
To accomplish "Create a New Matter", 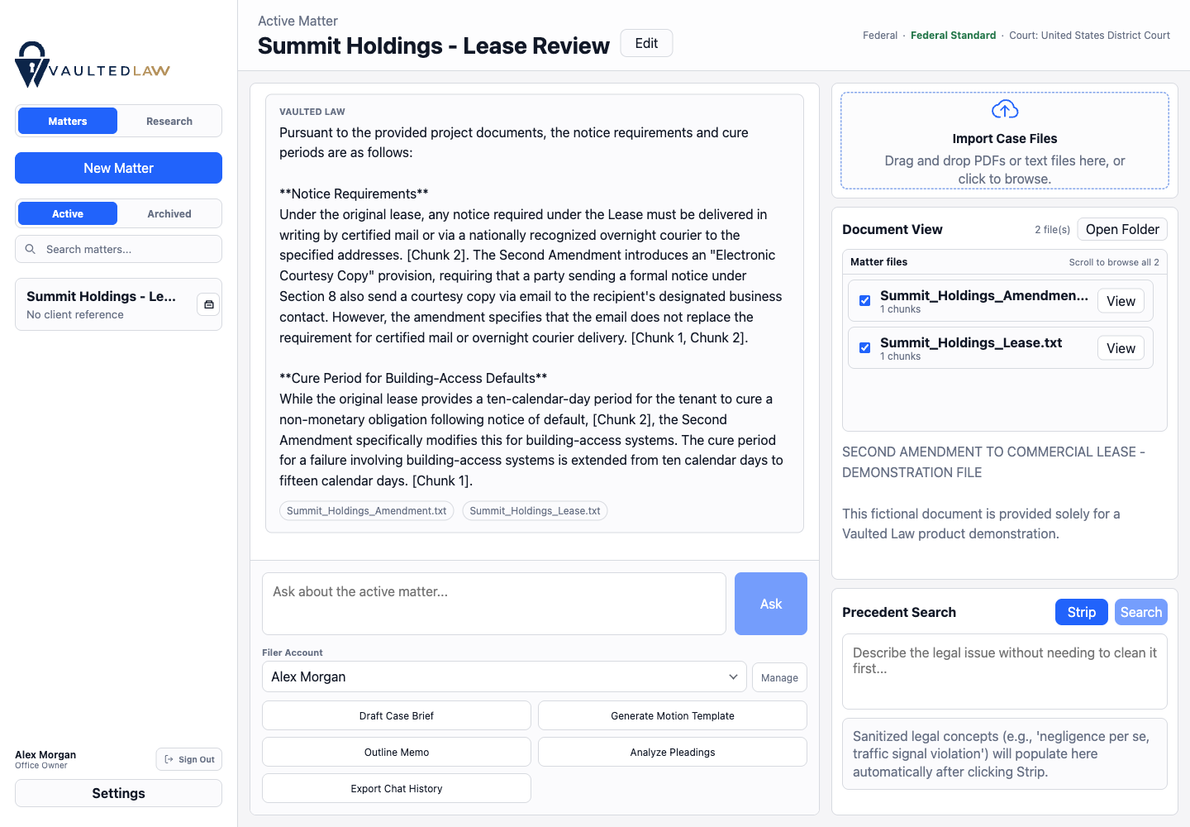I will coord(118,168).
